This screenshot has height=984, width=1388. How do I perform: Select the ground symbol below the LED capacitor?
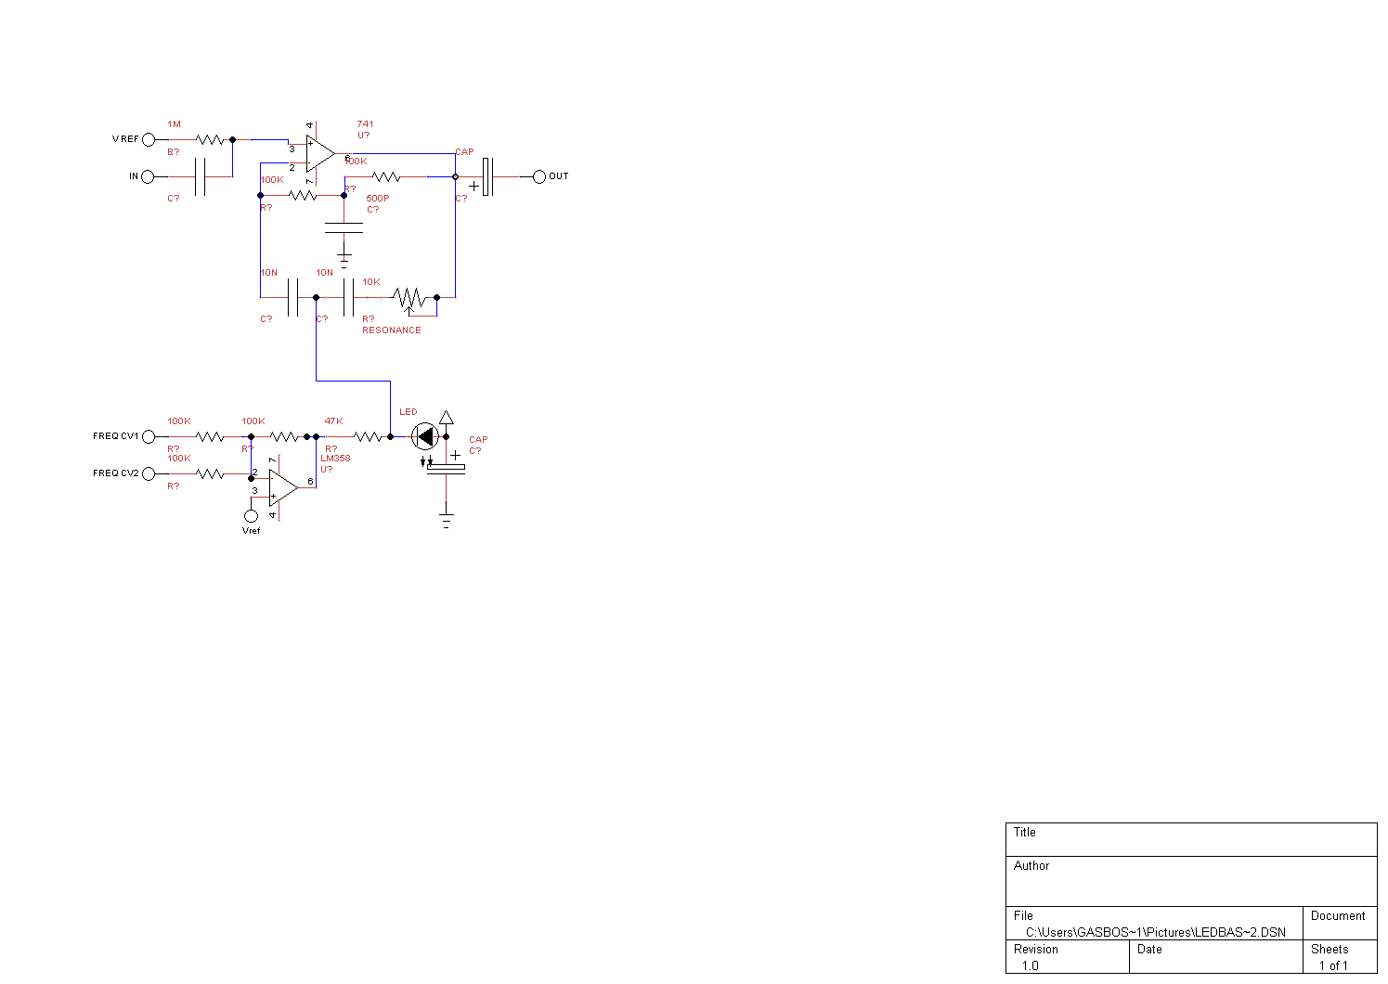coord(447,517)
